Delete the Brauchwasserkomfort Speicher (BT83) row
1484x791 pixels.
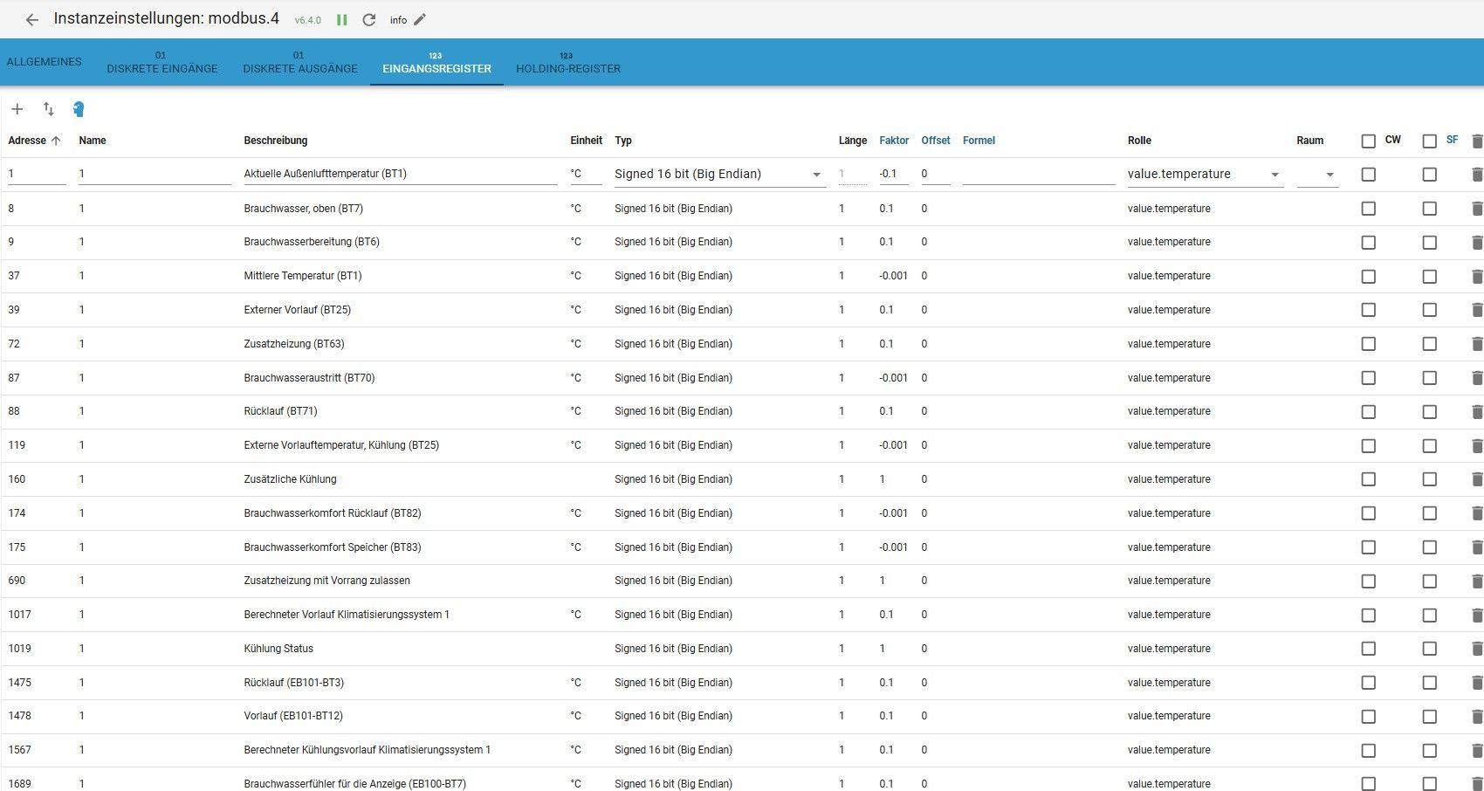(x=1477, y=547)
